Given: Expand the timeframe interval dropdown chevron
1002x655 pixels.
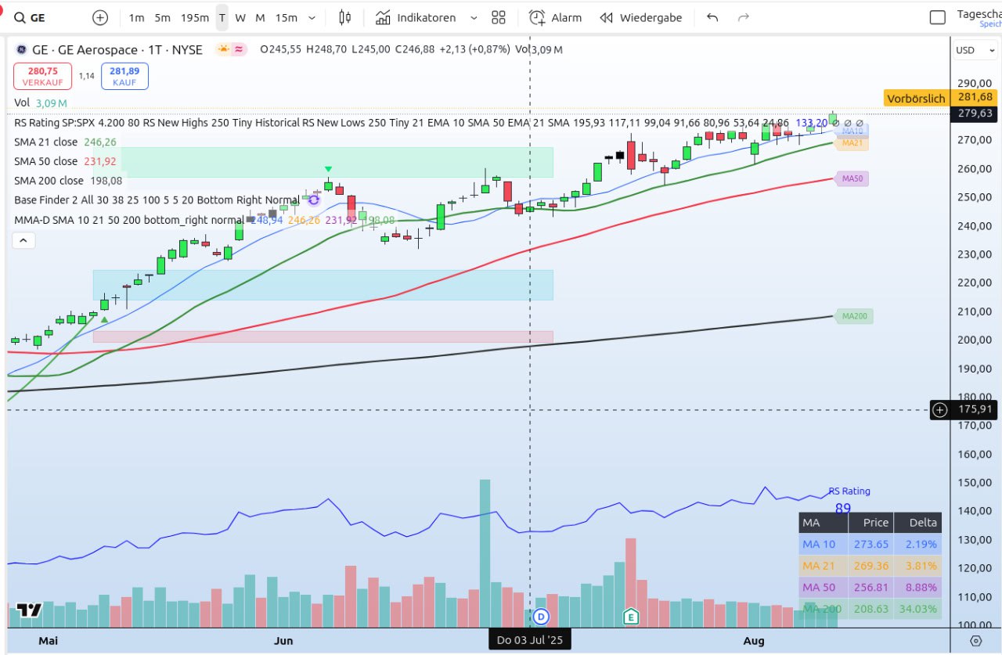Looking at the screenshot, I should [x=312, y=17].
